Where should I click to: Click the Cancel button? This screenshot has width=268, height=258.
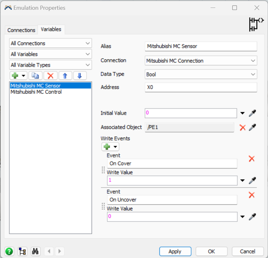tap(248, 251)
